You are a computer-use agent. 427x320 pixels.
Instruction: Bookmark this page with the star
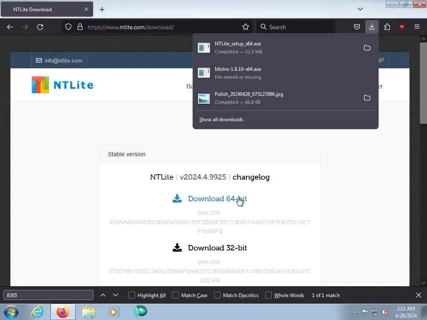tap(245, 27)
